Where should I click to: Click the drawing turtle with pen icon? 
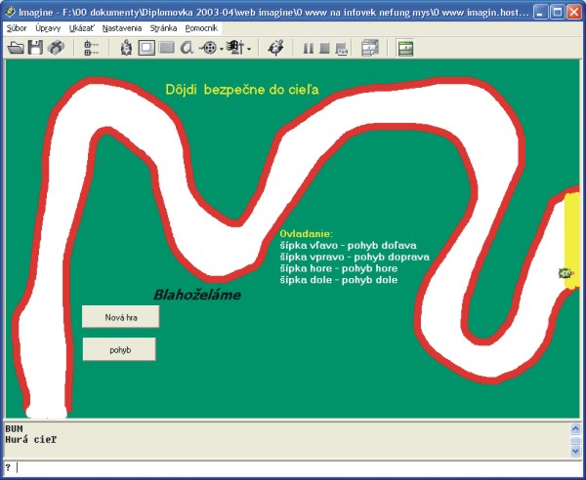point(276,48)
